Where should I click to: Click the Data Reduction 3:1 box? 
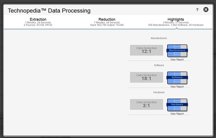[x=147, y=105]
